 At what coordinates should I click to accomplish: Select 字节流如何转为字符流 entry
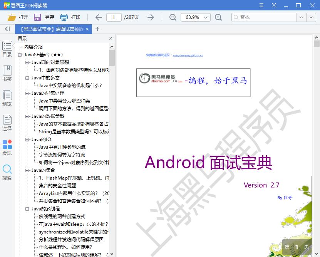(x=62, y=155)
